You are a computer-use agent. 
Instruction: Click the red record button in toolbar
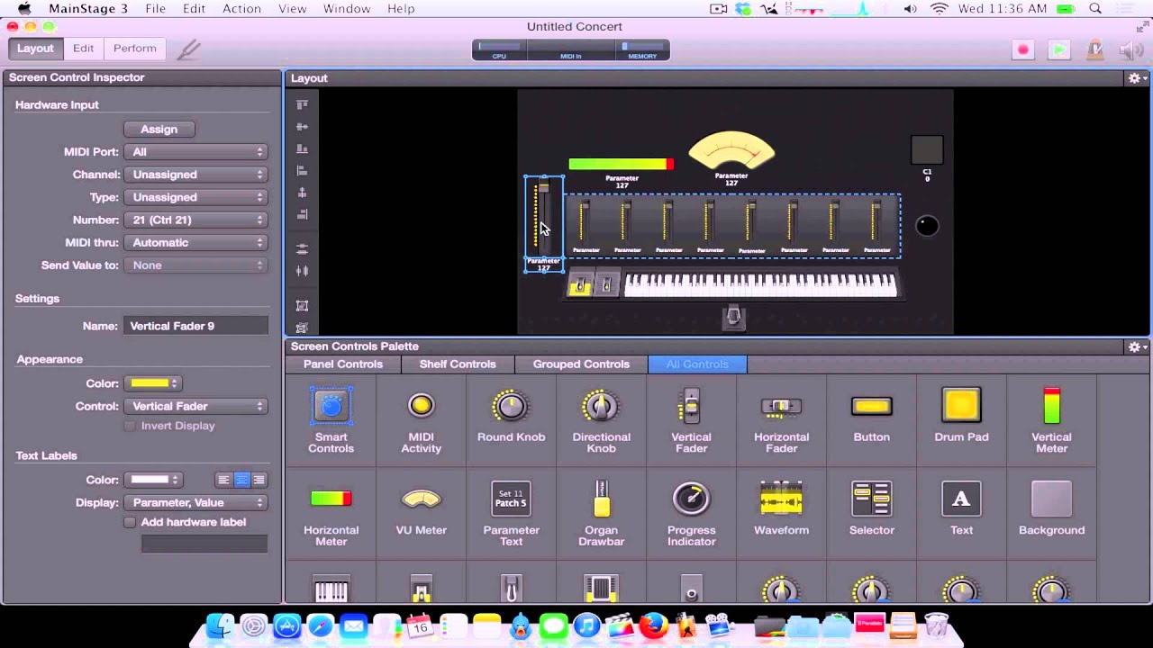pyautogui.click(x=1022, y=50)
